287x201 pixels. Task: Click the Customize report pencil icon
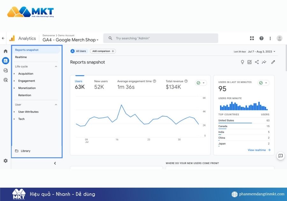tap(273, 62)
